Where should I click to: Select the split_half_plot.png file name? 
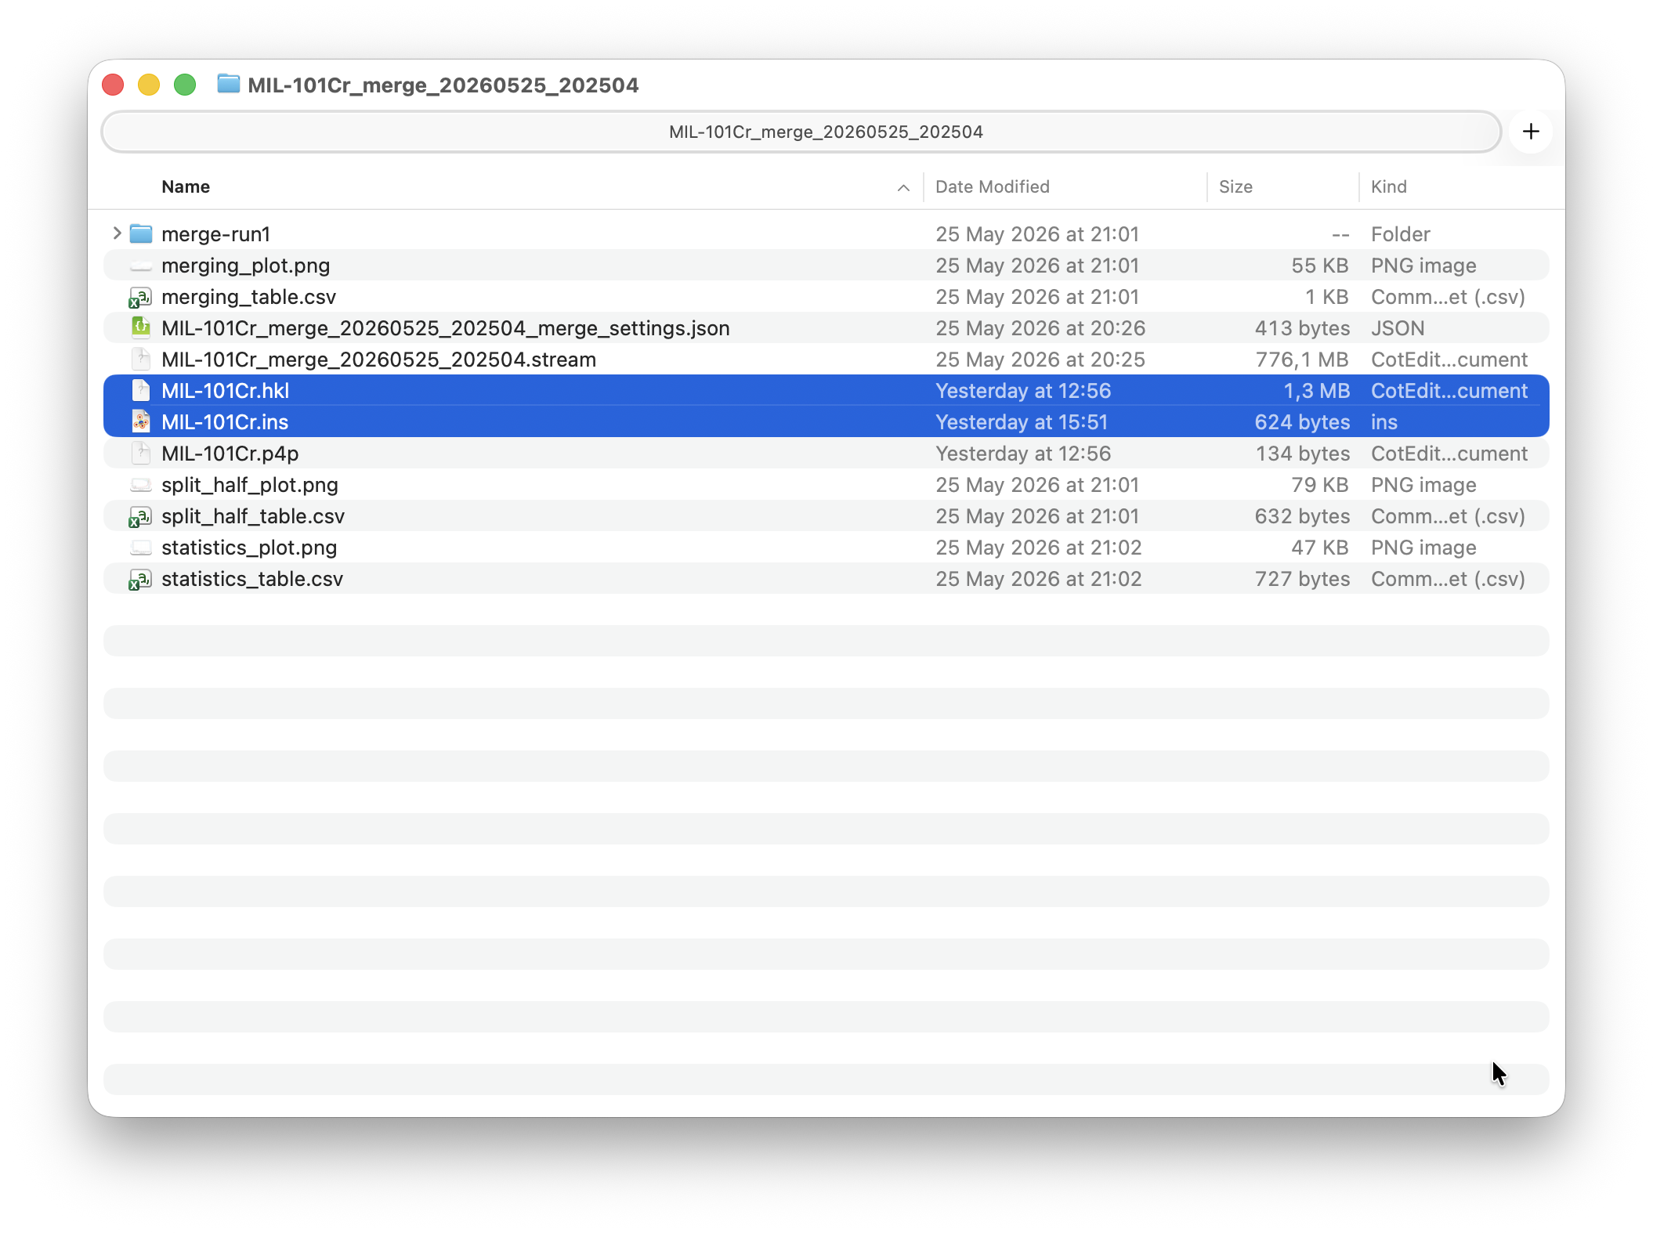pos(250,485)
